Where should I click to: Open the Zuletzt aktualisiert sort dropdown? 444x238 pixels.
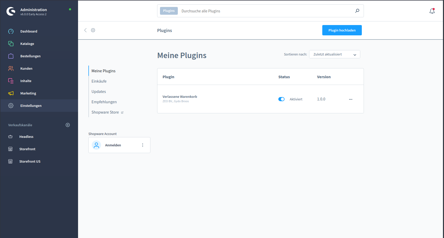335,54
